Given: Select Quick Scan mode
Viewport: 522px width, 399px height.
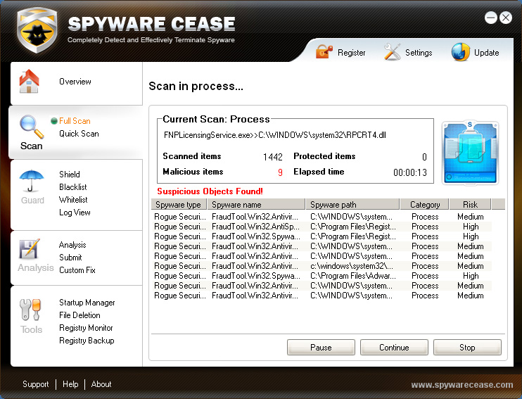Looking at the screenshot, I should pos(79,134).
